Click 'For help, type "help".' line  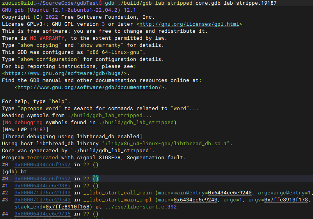[36, 101]
